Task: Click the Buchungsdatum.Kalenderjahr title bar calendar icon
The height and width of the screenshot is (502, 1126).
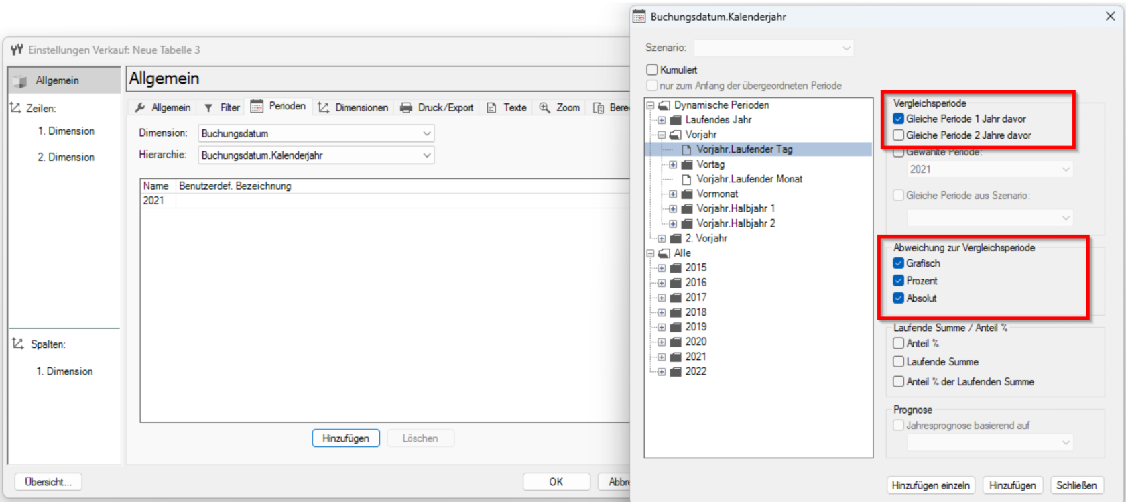Action: point(639,17)
